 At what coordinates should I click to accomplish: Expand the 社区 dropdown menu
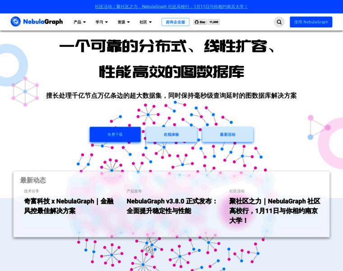click(145, 22)
